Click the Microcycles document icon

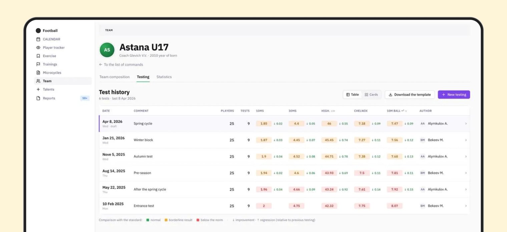[38, 73]
